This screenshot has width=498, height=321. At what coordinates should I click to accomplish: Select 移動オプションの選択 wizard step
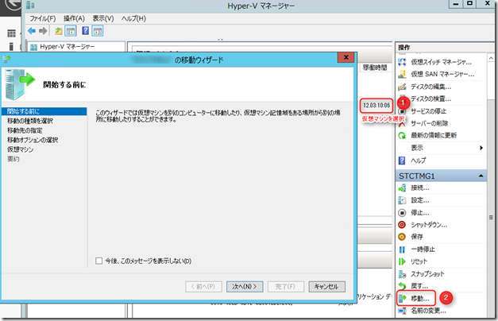[33, 140]
